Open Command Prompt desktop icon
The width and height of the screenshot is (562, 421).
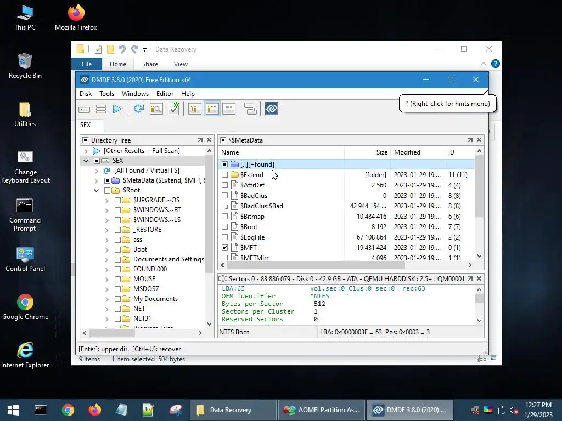tap(25, 215)
